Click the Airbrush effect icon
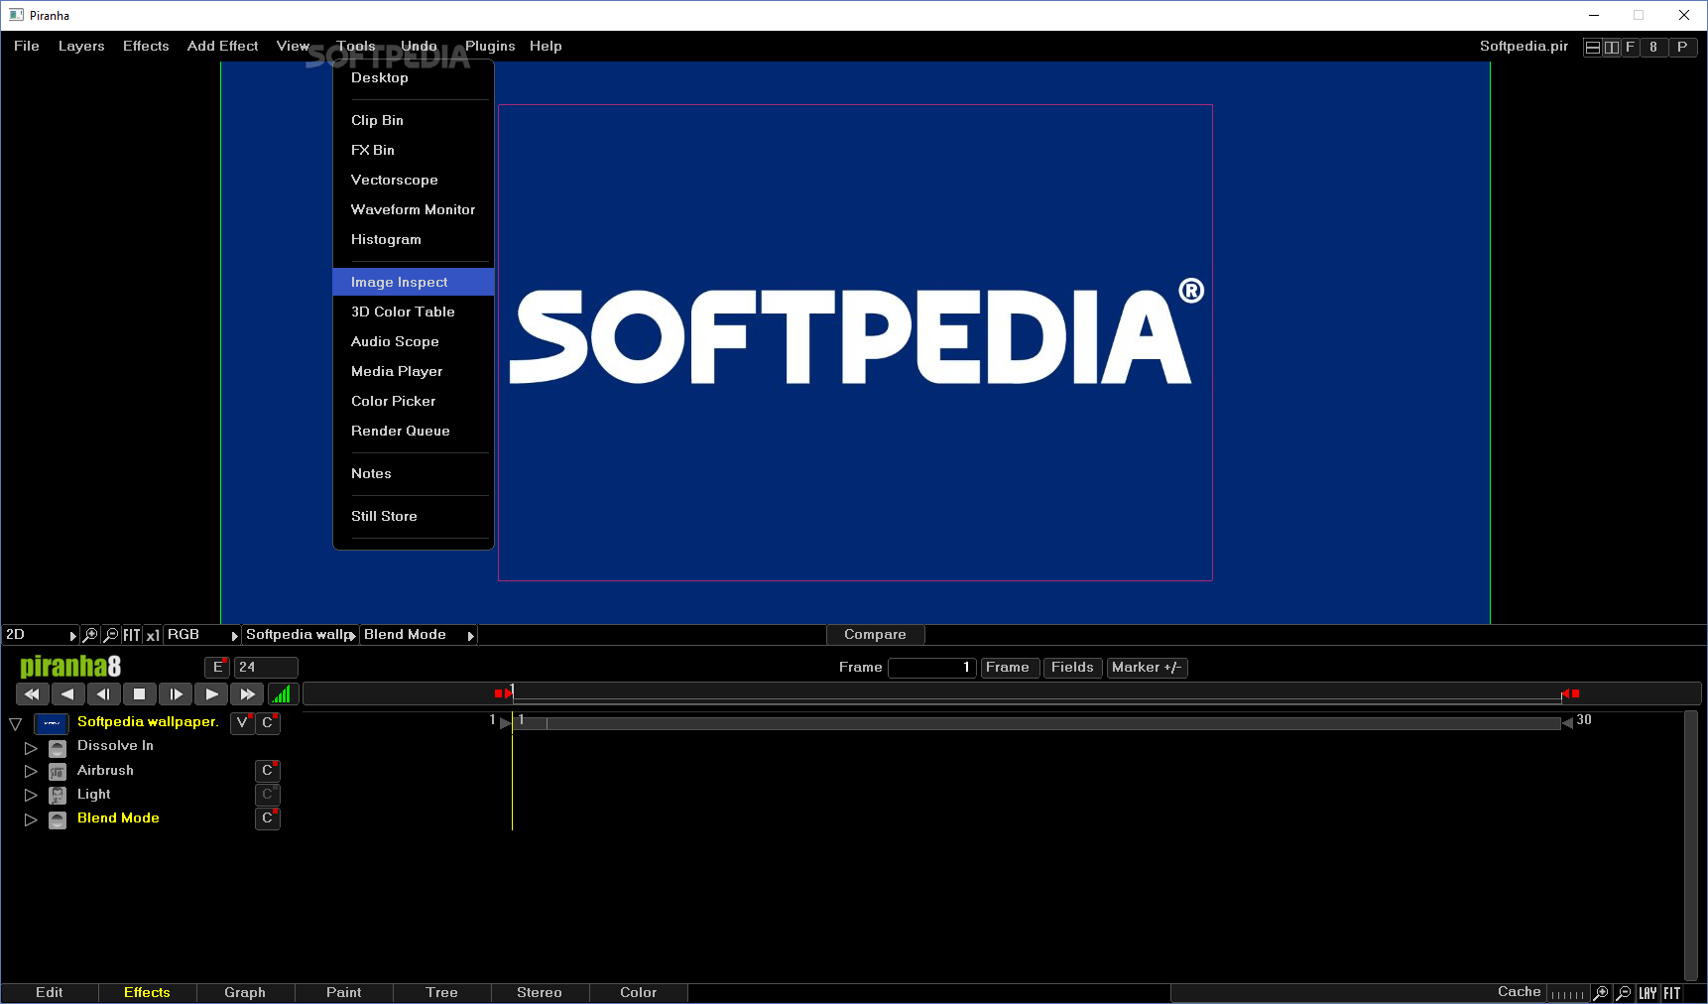The height and width of the screenshot is (1004, 1708). [x=58, y=771]
